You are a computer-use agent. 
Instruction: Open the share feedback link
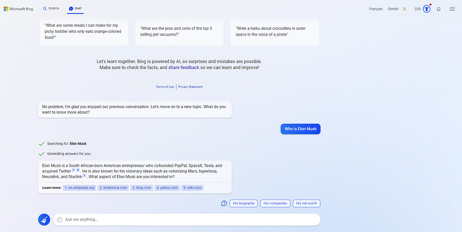(184, 67)
